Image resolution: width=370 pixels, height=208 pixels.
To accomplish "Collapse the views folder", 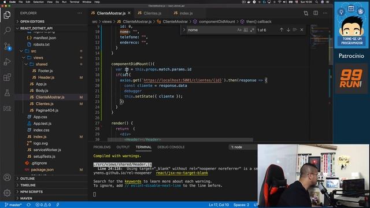I will tap(38, 58).
